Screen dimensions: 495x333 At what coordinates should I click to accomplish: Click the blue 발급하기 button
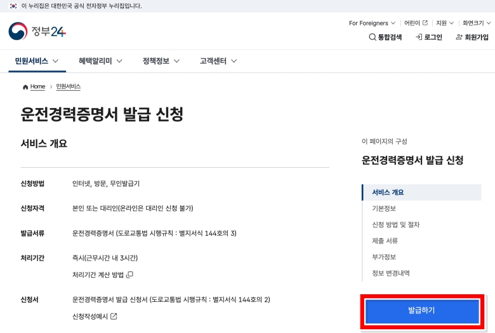(x=422, y=311)
